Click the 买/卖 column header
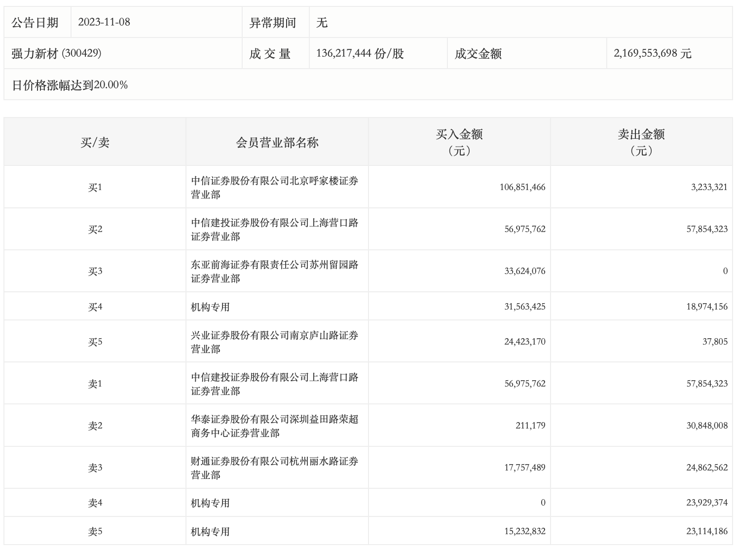 [x=95, y=142]
